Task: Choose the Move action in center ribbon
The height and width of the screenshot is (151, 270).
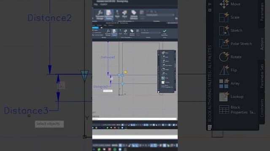Action: (126, 32)
